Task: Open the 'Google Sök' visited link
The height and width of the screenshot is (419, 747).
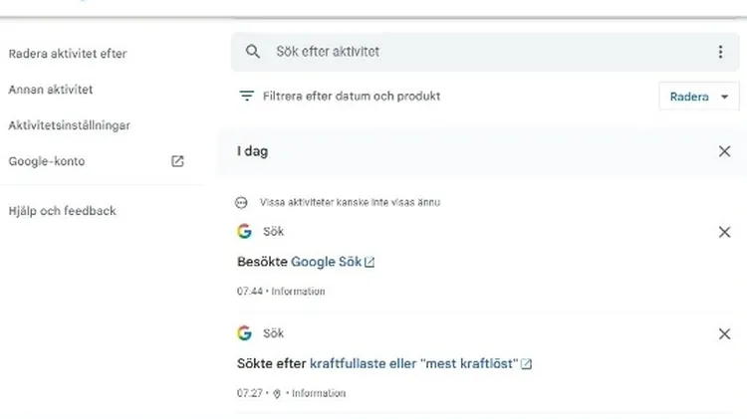Action: click(x=326, y=262)
